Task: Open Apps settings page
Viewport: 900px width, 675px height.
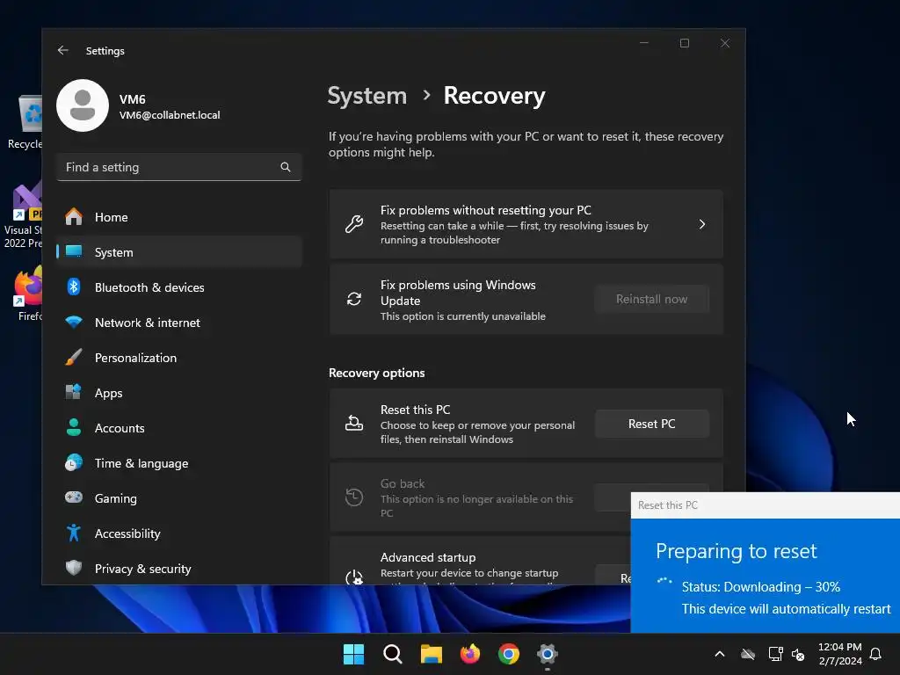Action: [x=178, y=393]
